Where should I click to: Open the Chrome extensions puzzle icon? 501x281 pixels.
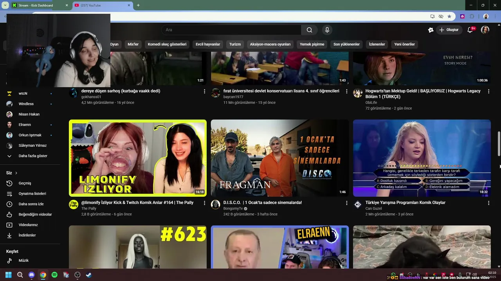(472, 16)
